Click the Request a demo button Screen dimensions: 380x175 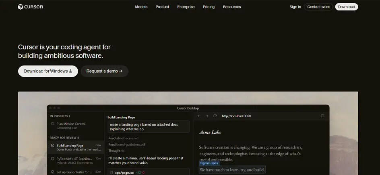coord(104,71)
